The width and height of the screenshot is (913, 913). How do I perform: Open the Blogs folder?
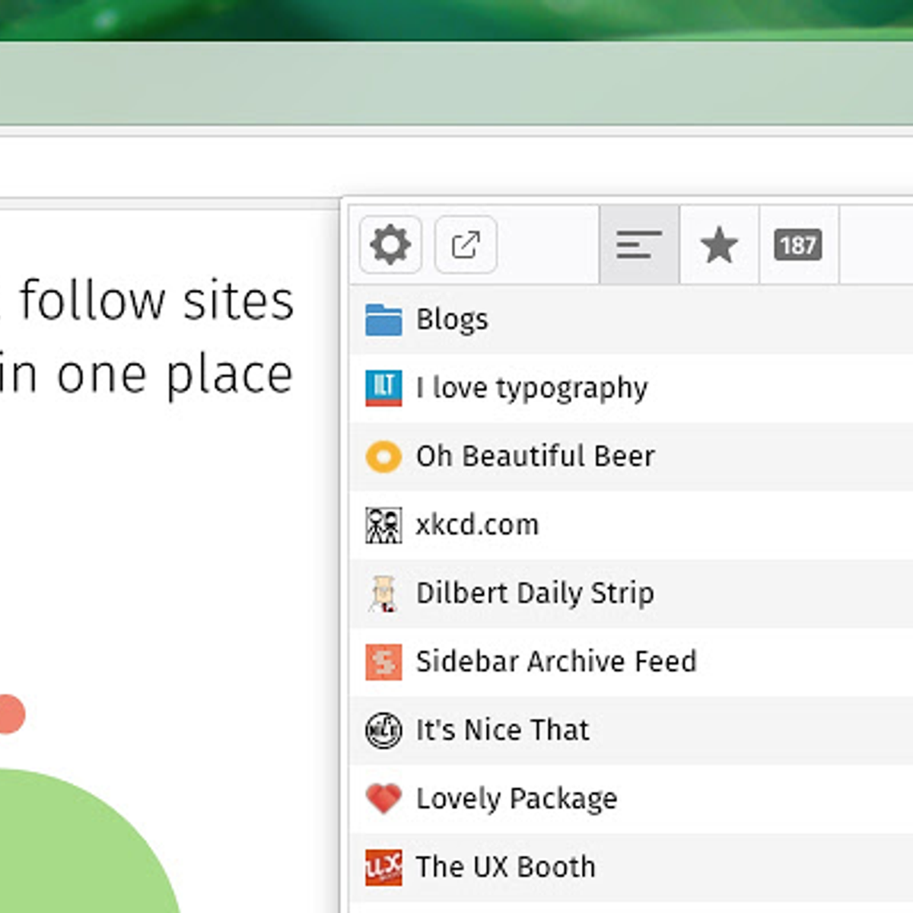click(631, 320)
